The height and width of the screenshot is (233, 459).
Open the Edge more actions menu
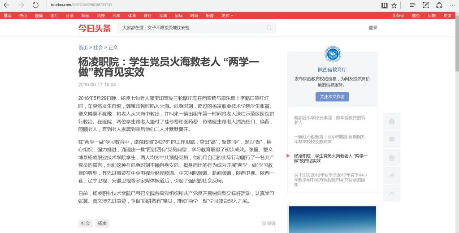click(x=452, y=5)
